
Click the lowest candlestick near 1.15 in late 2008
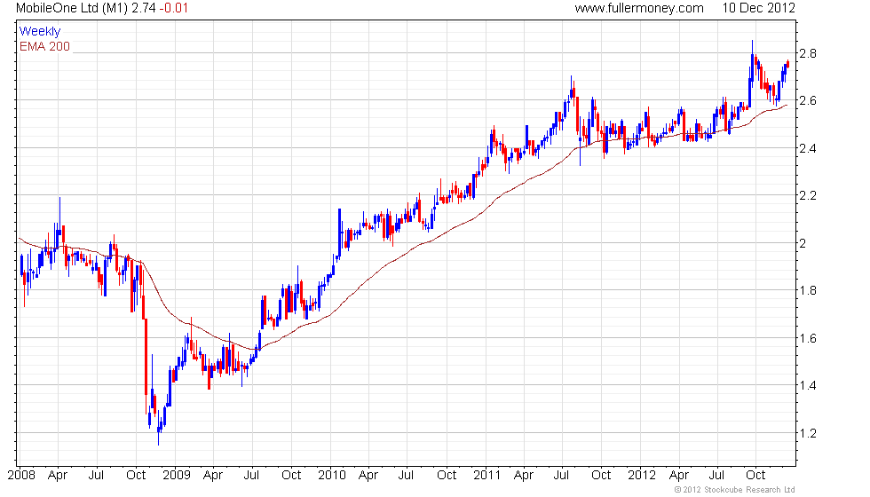tap(159, 429)
